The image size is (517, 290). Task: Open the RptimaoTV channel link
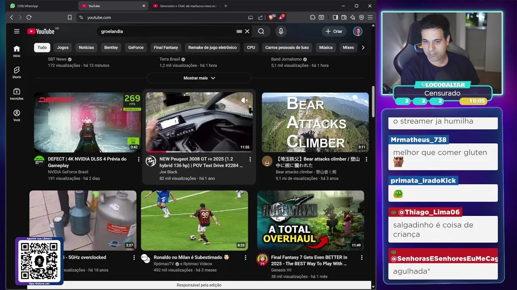(164, 264)
